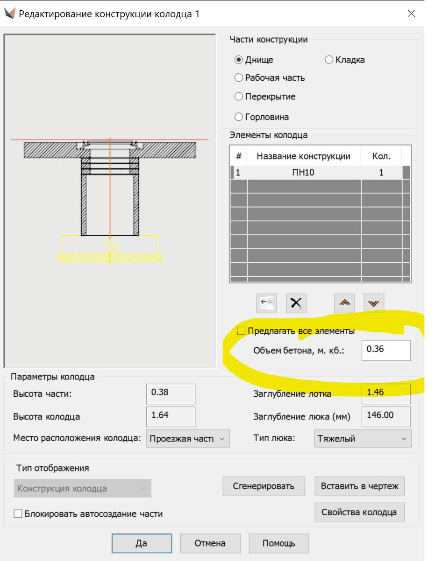Enable Предлагать все элементы checkbox

(x=242, y=331)
